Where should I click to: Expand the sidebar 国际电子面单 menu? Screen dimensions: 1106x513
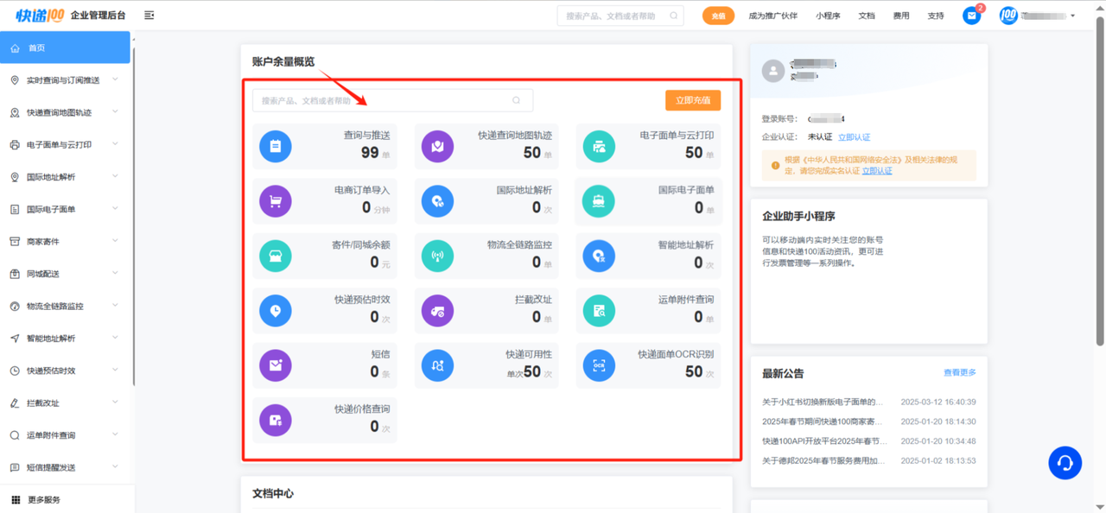point(67,209)
